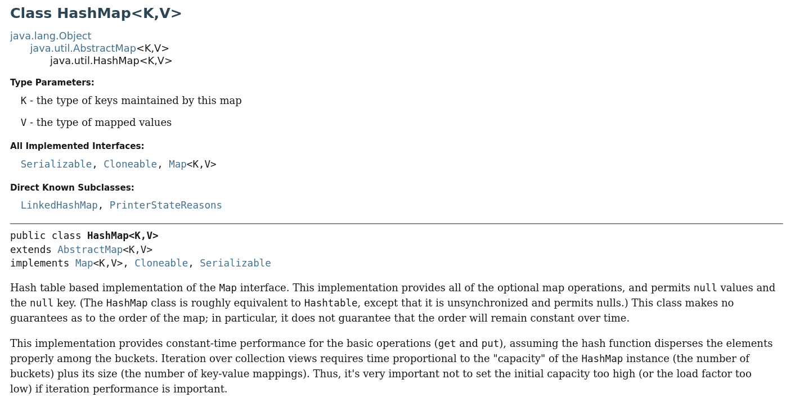Image resolution: width=786 pixels, height=402 pixels.
Task: Click the All Implemented Interfaces label
Action: [x=77, y=146]
